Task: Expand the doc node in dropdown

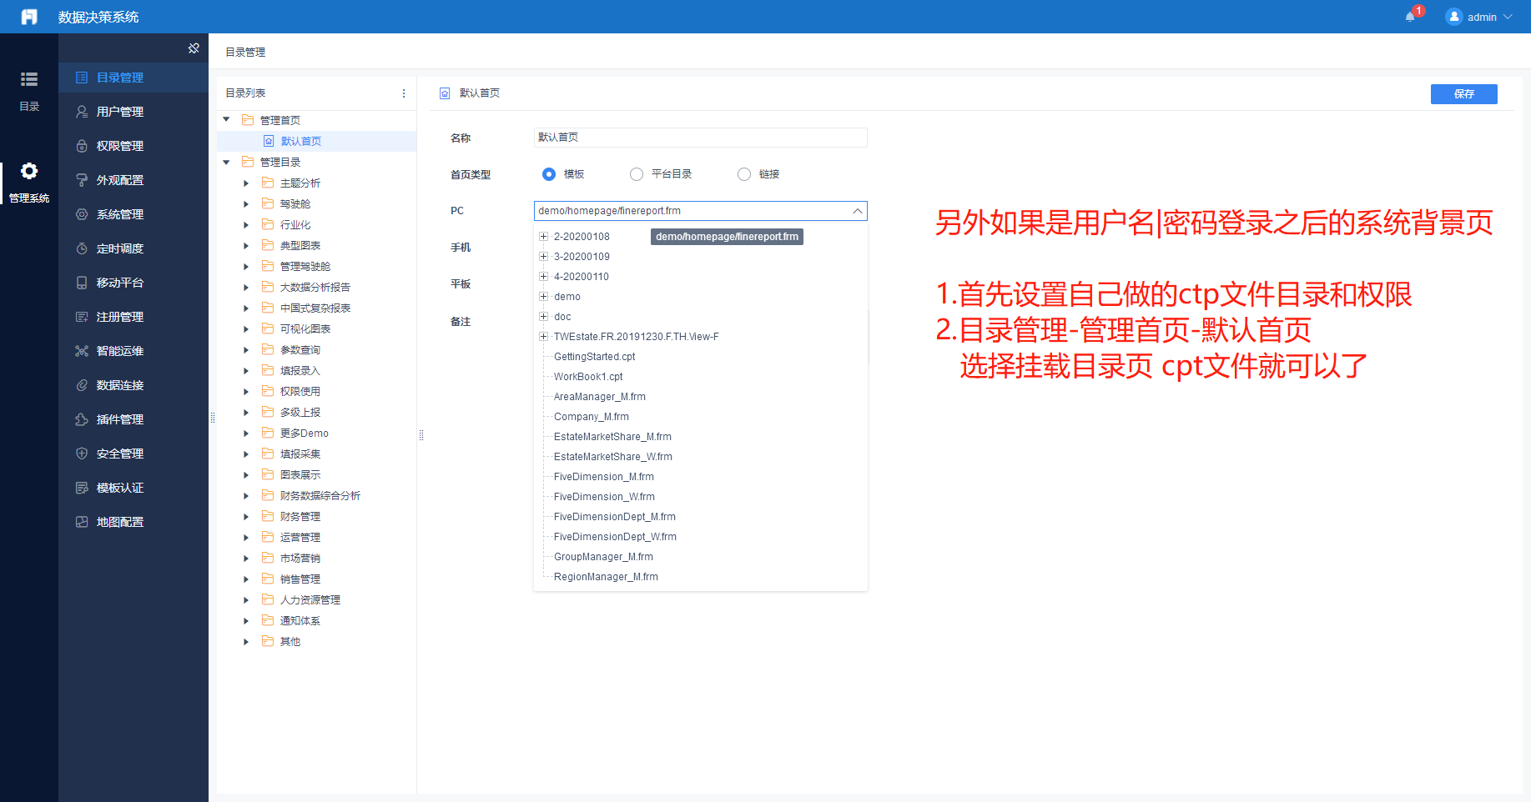Action: [543, 317]
